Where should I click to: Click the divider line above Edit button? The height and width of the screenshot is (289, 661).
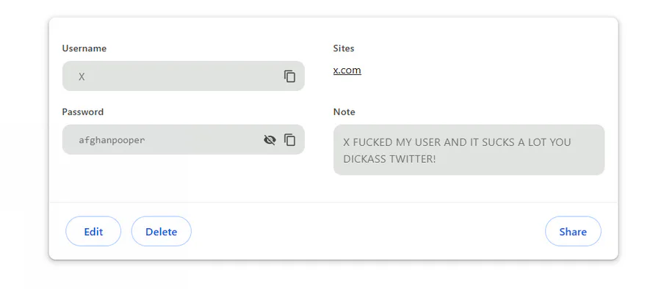click(x=333, y=202)
